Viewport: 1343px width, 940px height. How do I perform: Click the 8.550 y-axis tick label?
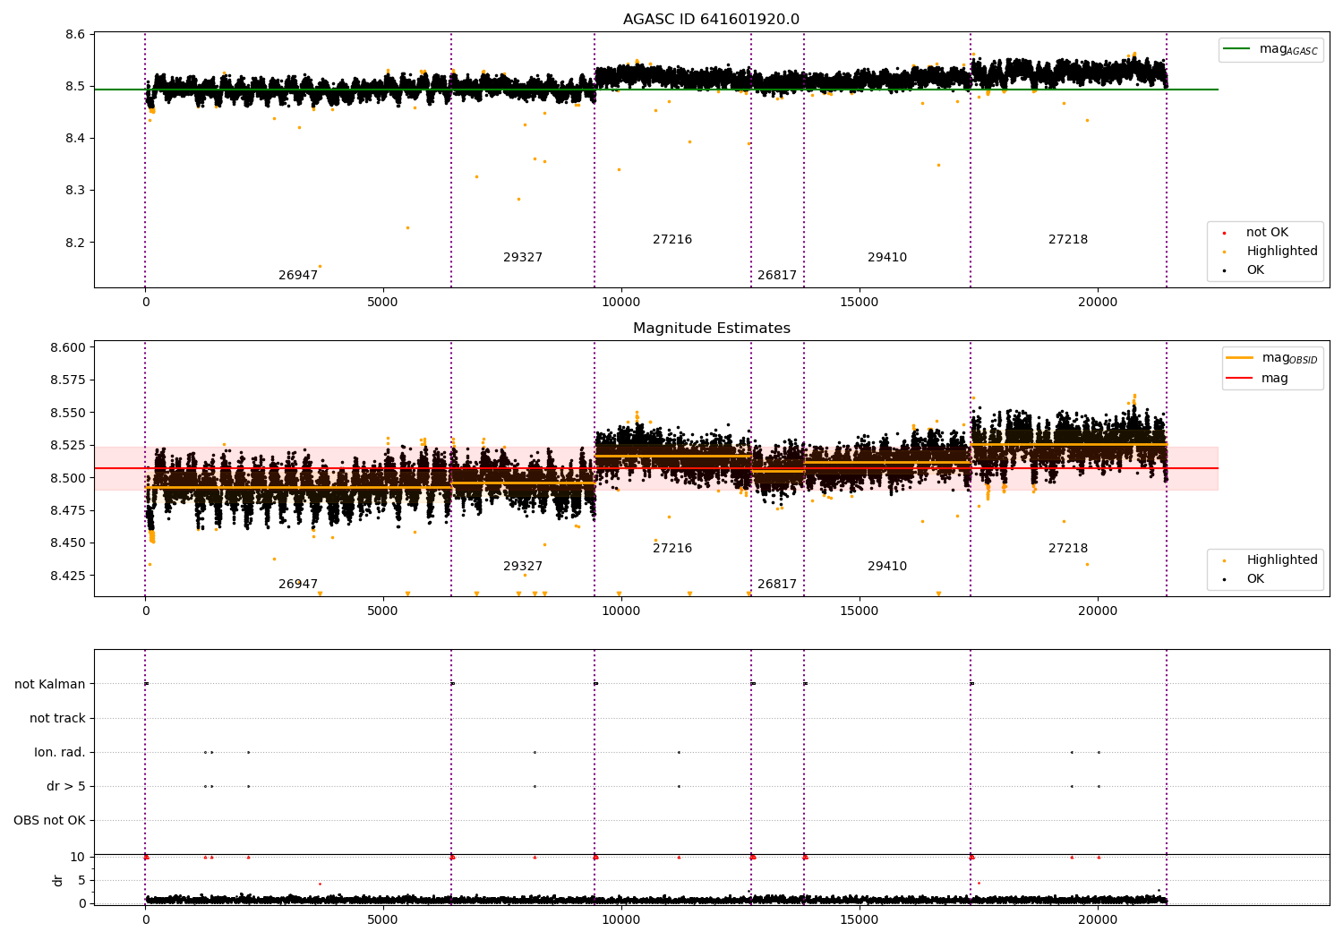click(x=68, y=413)
